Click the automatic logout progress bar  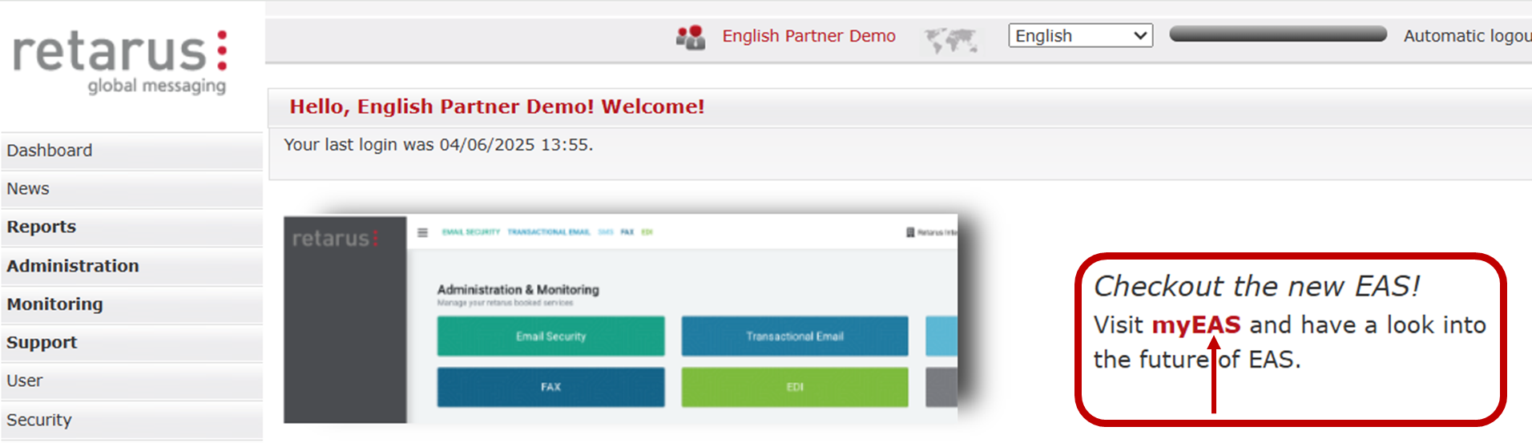[1278, 34]
